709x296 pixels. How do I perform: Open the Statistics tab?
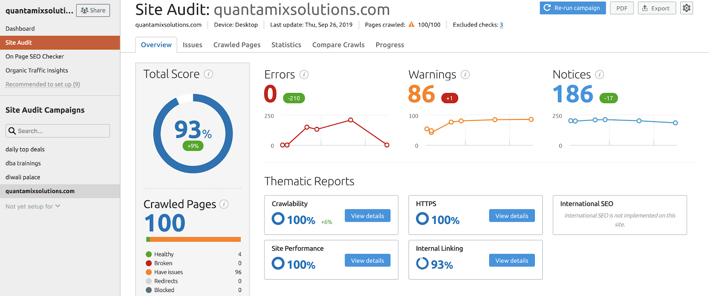pyautogui.click(x=286, y=45)
